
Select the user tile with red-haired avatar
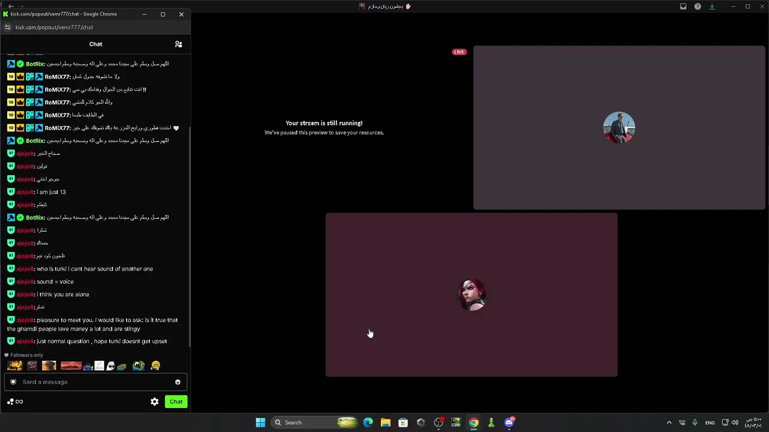[472, 295]
